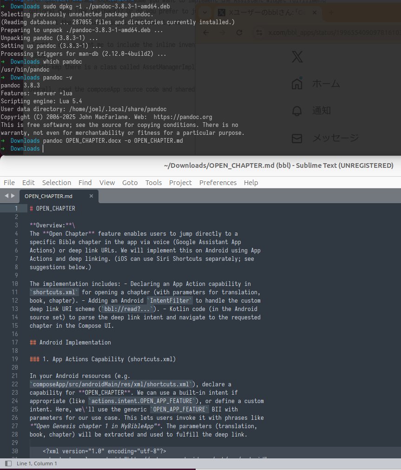Screen dimensions: 401x470
Task: Click '### 1. App Actions Capability' heading
Action: point(103,359)
